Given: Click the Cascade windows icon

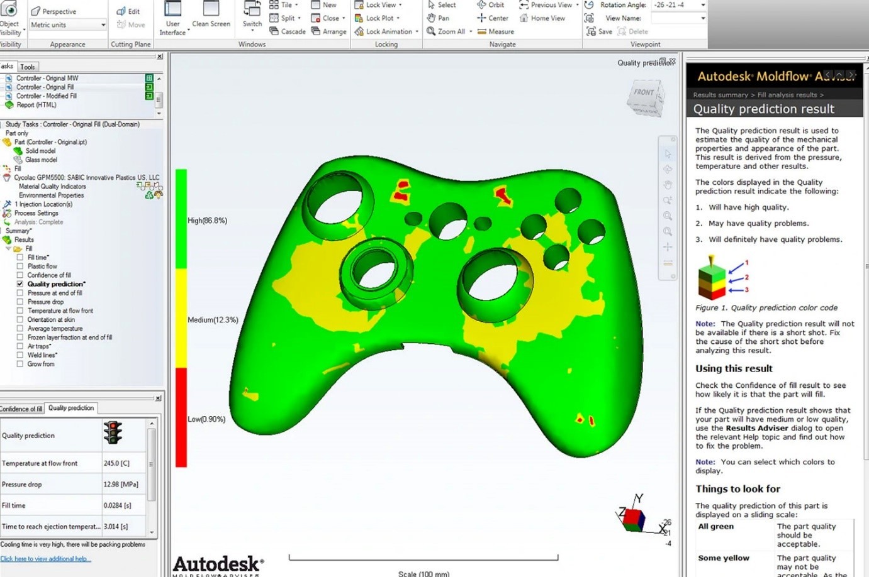Looking at the screenshot, I should point(274,31).
